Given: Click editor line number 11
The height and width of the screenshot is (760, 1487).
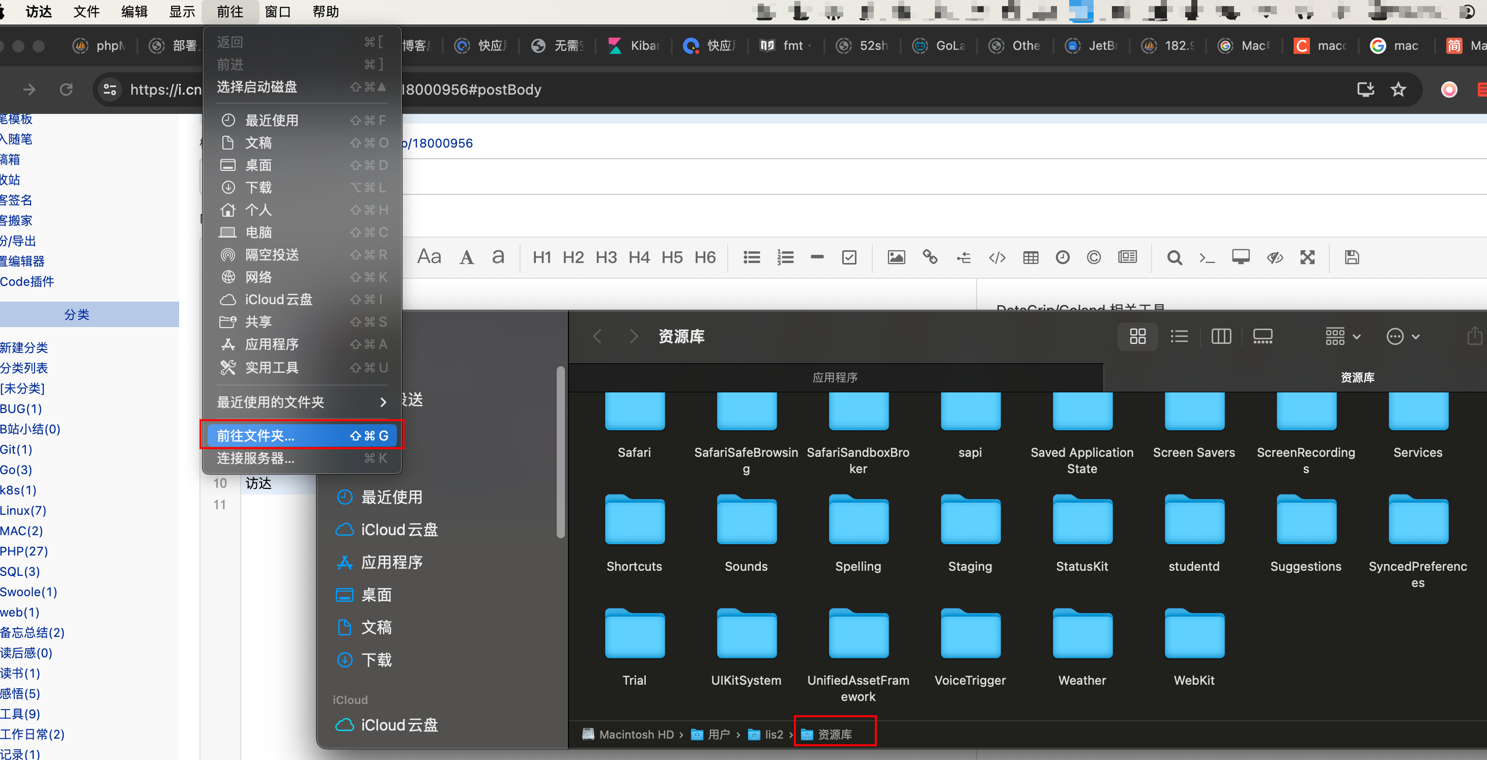Looking at the screenshot, I should pos(219,505).
